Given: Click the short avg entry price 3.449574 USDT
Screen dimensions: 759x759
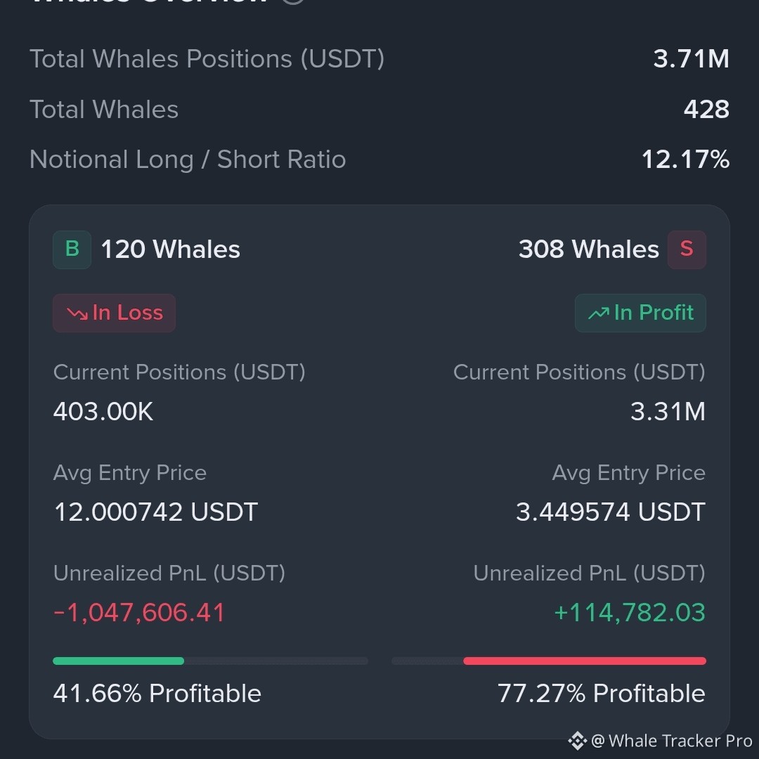Looking at the screenshot, I should (611, 512).
